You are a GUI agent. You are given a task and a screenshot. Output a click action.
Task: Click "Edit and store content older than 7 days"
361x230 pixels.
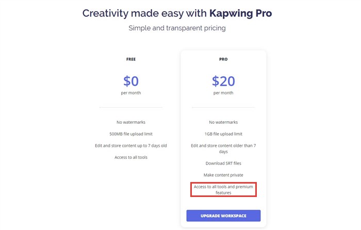(x=223, y=149)
